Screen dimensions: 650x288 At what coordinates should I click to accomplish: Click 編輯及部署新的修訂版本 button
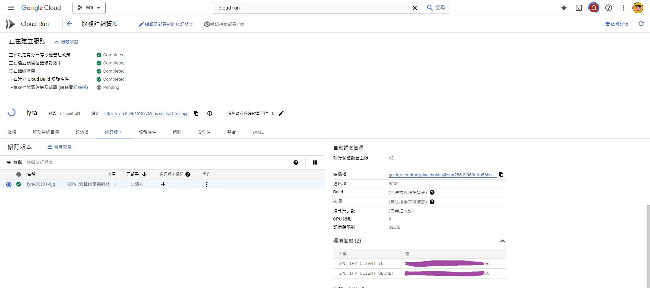166,24
